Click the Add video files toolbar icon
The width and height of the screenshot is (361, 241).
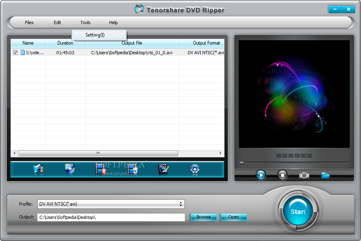[x=39, y=170]
